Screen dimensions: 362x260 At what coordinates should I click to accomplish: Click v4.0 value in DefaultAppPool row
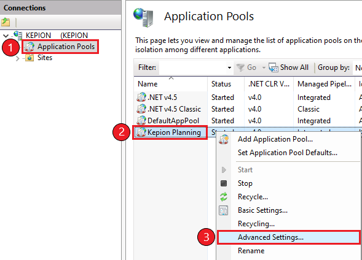(x=254, y=121)
